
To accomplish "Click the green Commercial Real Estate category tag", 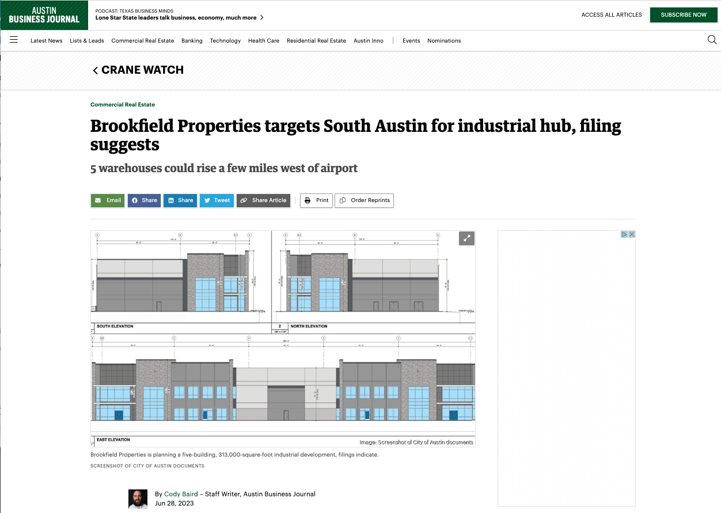I will 123,105.
